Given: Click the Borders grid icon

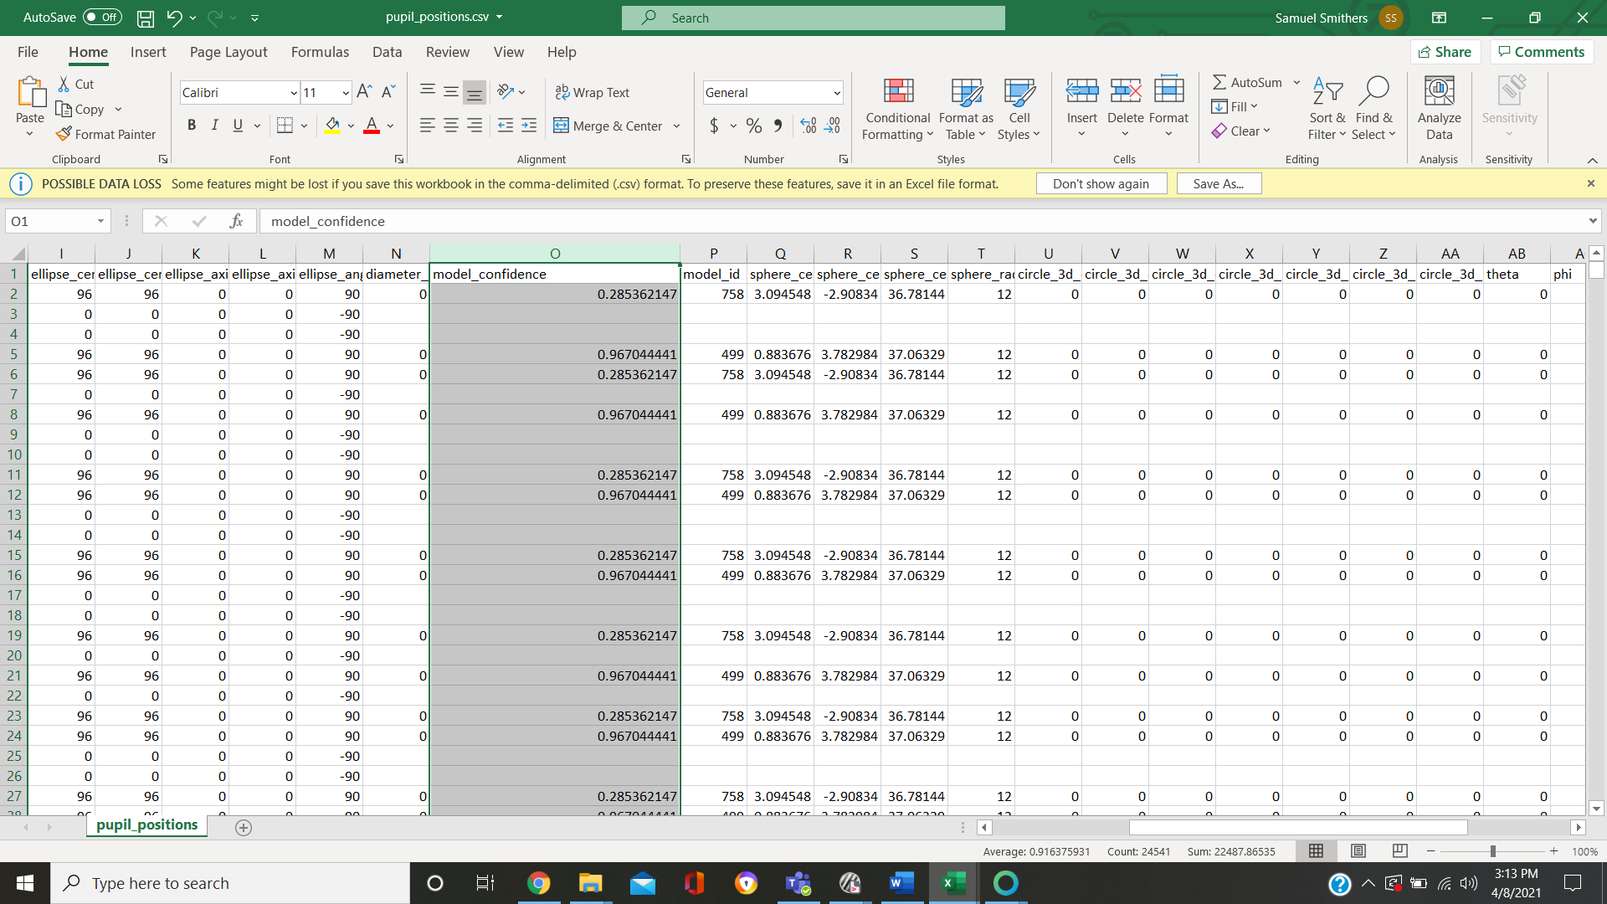Looking at the screenshot, I should (x=285, y=126).
